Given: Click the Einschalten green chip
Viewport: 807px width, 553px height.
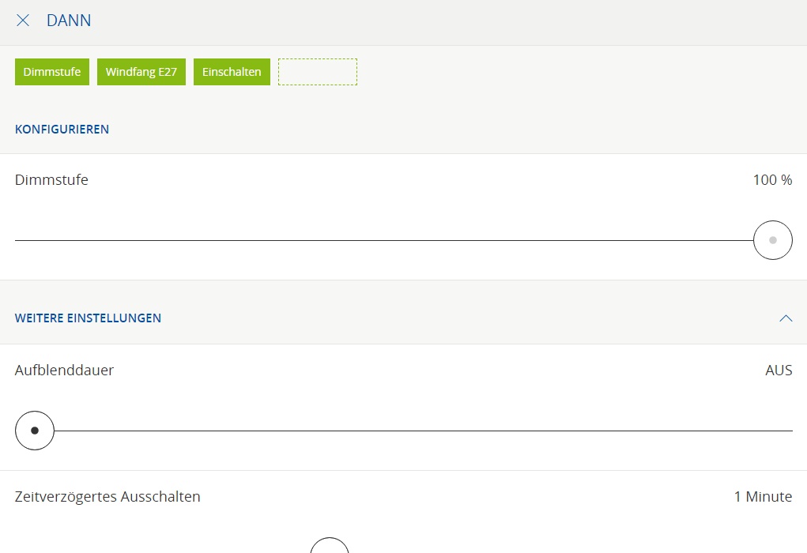Looking at the screenshot, I should tap(232, 72).
